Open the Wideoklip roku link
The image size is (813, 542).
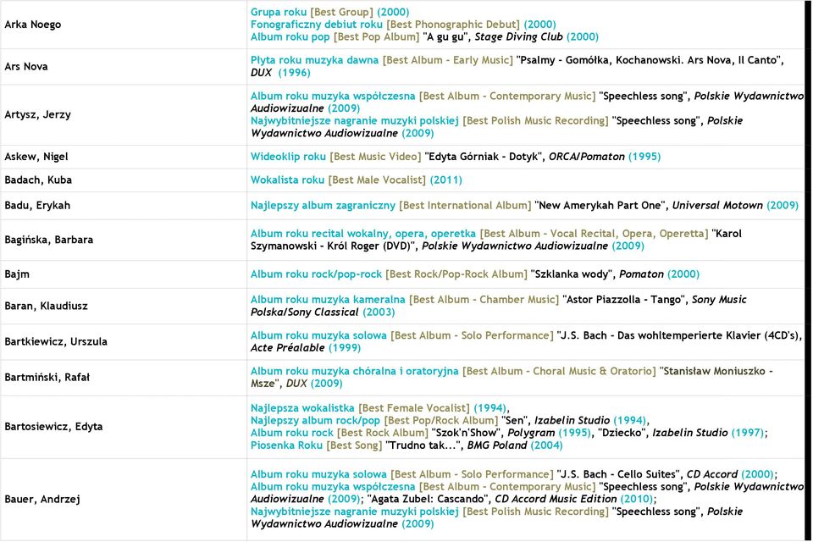click(288, 157)
